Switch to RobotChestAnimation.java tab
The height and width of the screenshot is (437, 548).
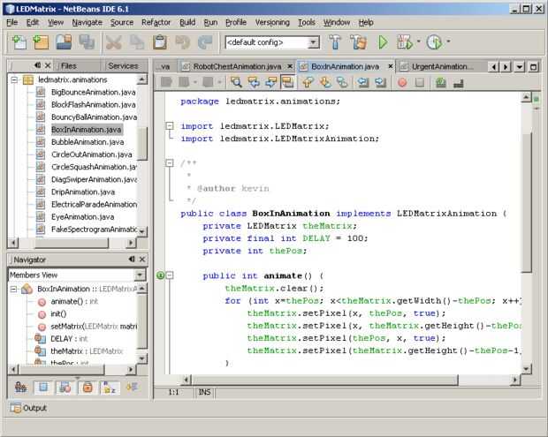click(237, 66)
